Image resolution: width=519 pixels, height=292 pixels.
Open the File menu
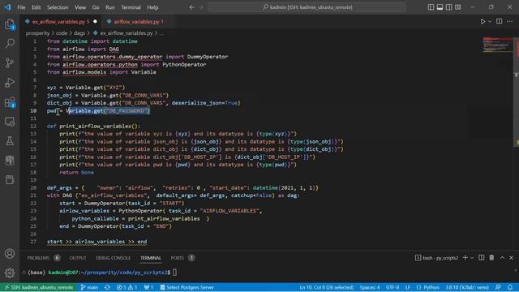[x=21, y=7]
